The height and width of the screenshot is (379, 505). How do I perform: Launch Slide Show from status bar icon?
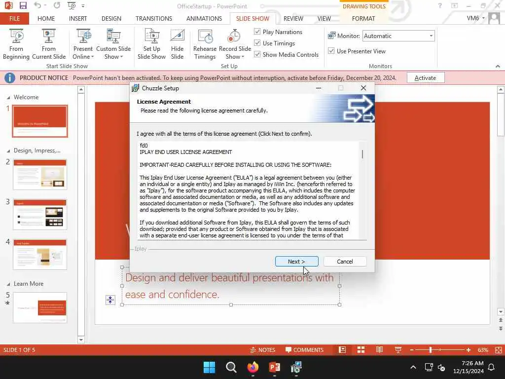click(398, 350)
